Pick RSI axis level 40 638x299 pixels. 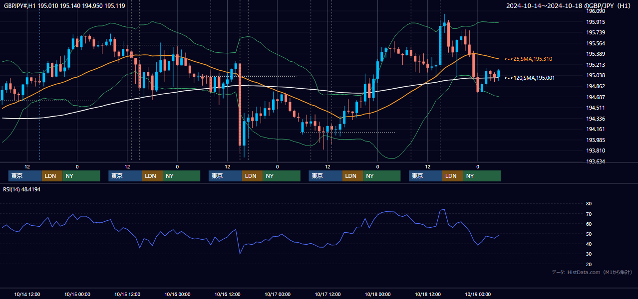(x=589, y=244)
